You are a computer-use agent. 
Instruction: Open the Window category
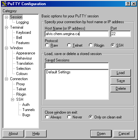17,48
